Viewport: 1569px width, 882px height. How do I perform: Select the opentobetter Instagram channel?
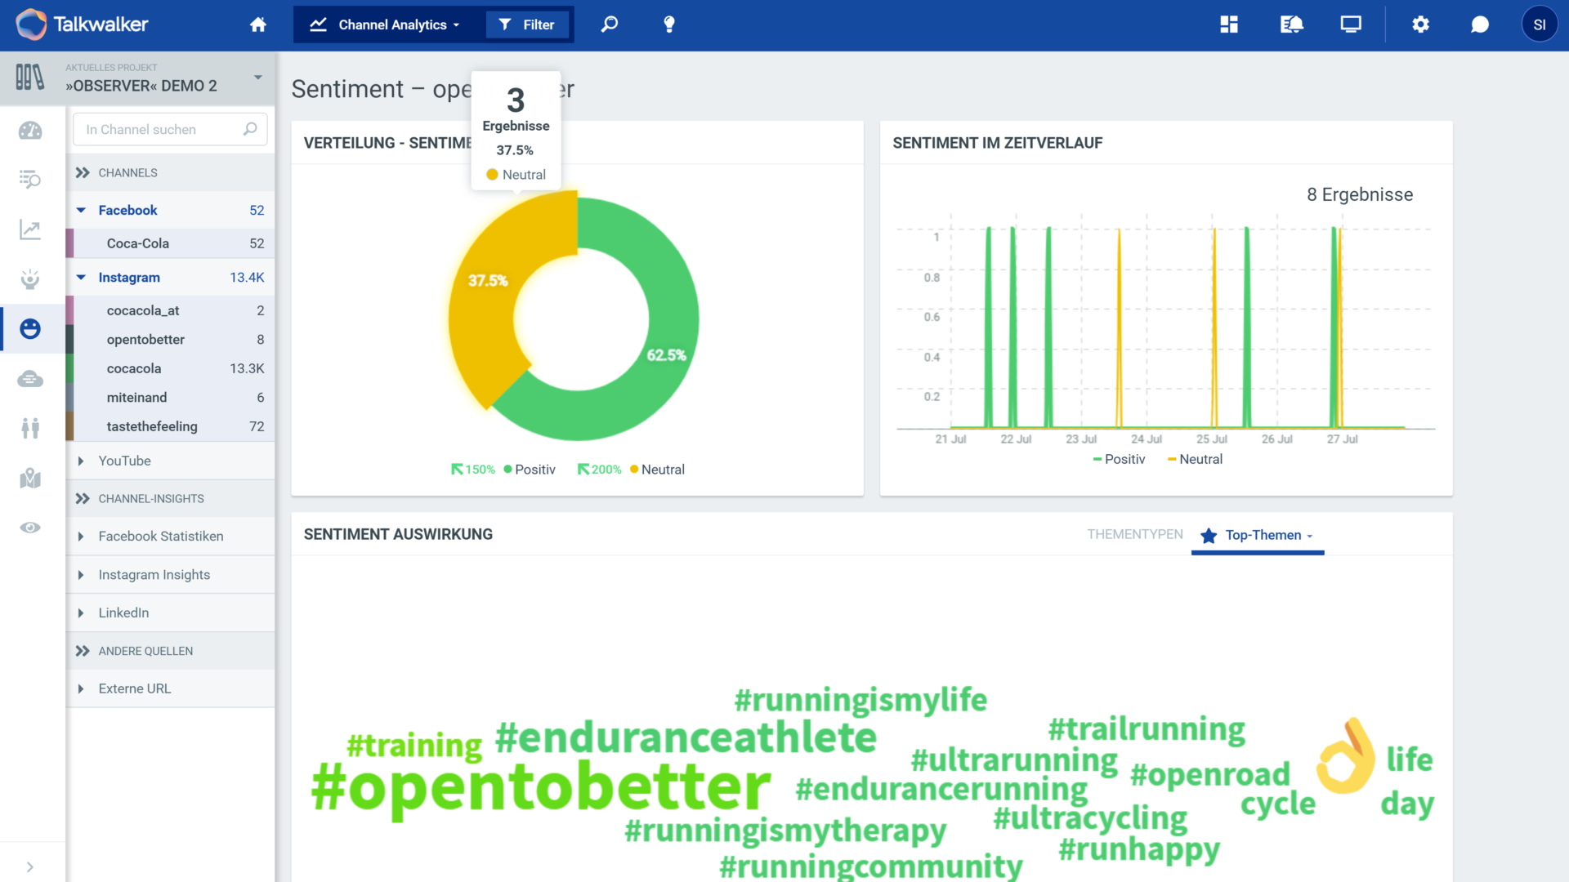145,340
